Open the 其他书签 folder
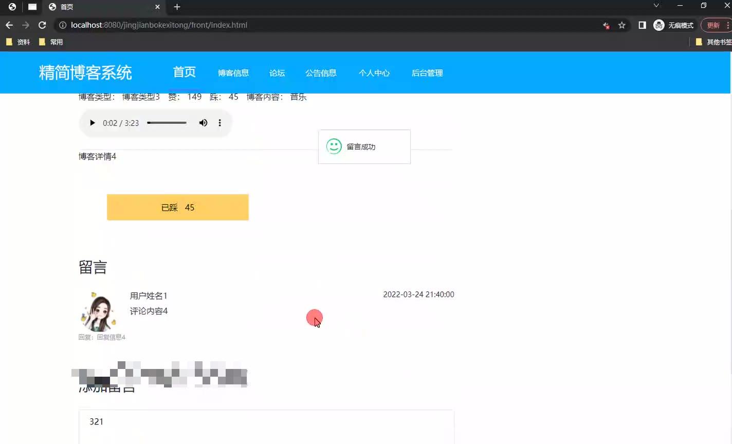732x444 pixels. point(713,42)
